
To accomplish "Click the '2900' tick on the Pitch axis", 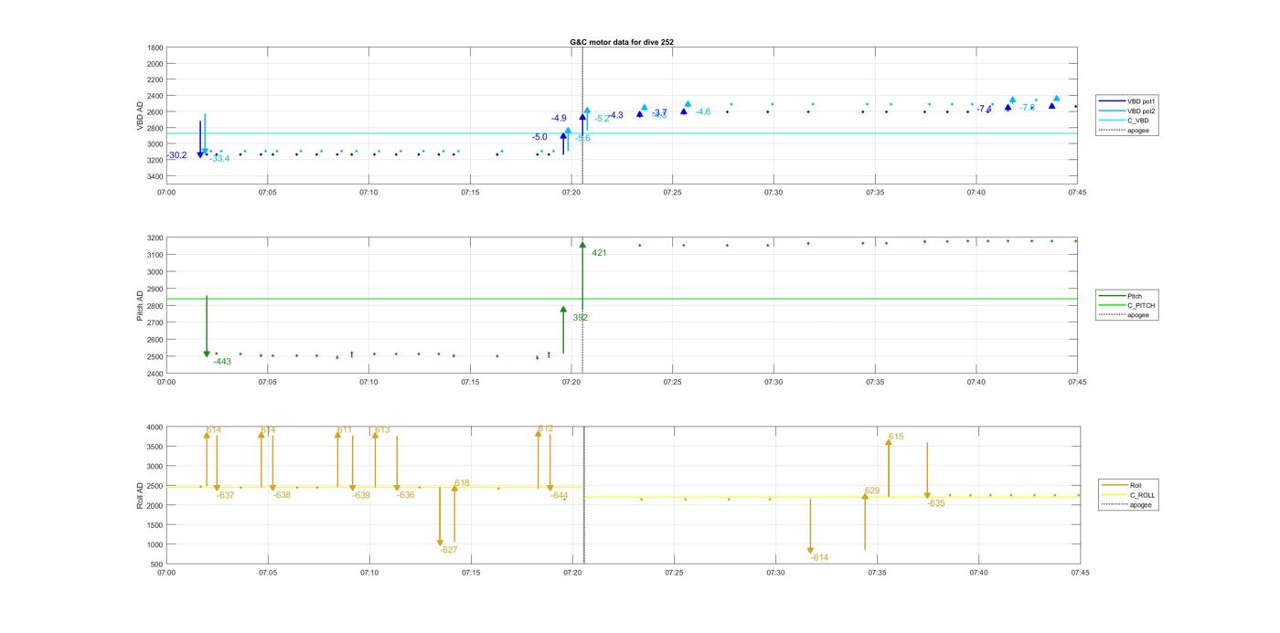I will pyautogui.click(x=155, y=289).
